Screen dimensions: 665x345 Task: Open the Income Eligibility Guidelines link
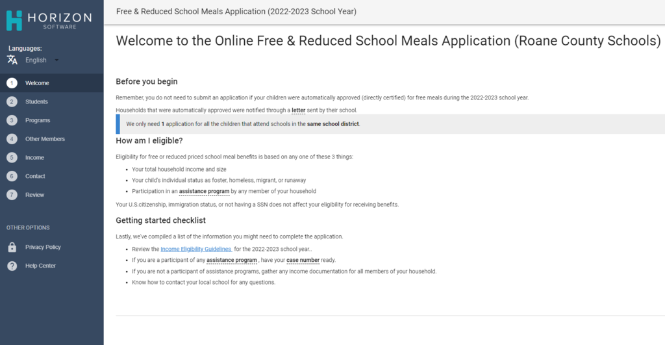click(195, 249)
